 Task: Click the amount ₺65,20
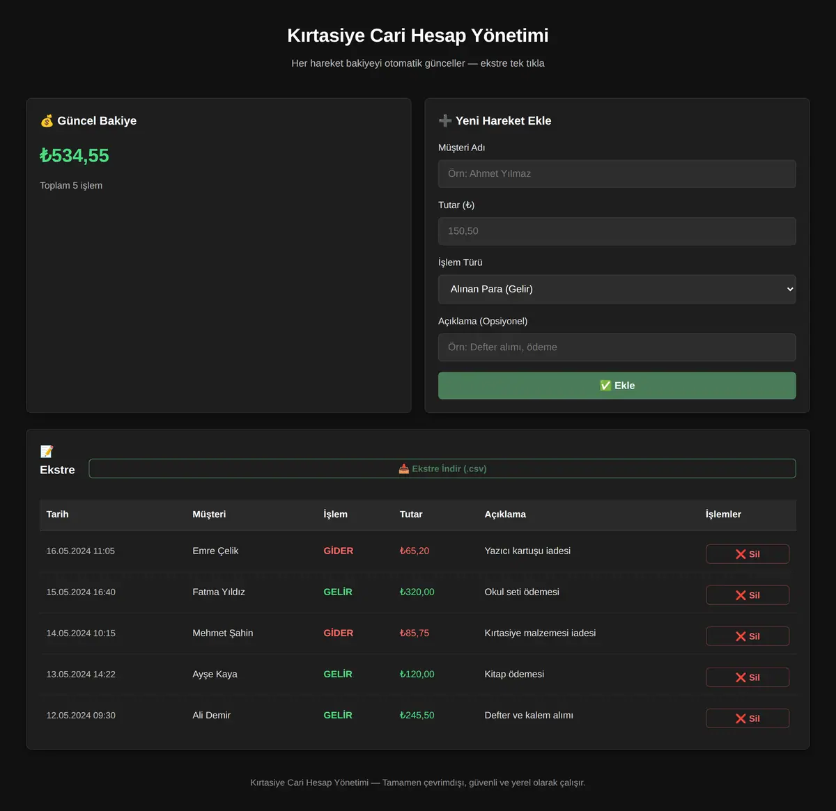point(415,551)
